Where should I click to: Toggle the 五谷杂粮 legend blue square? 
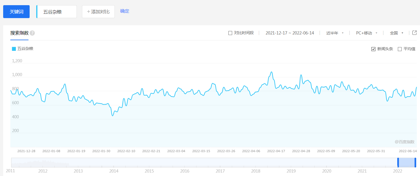[14, 49]
